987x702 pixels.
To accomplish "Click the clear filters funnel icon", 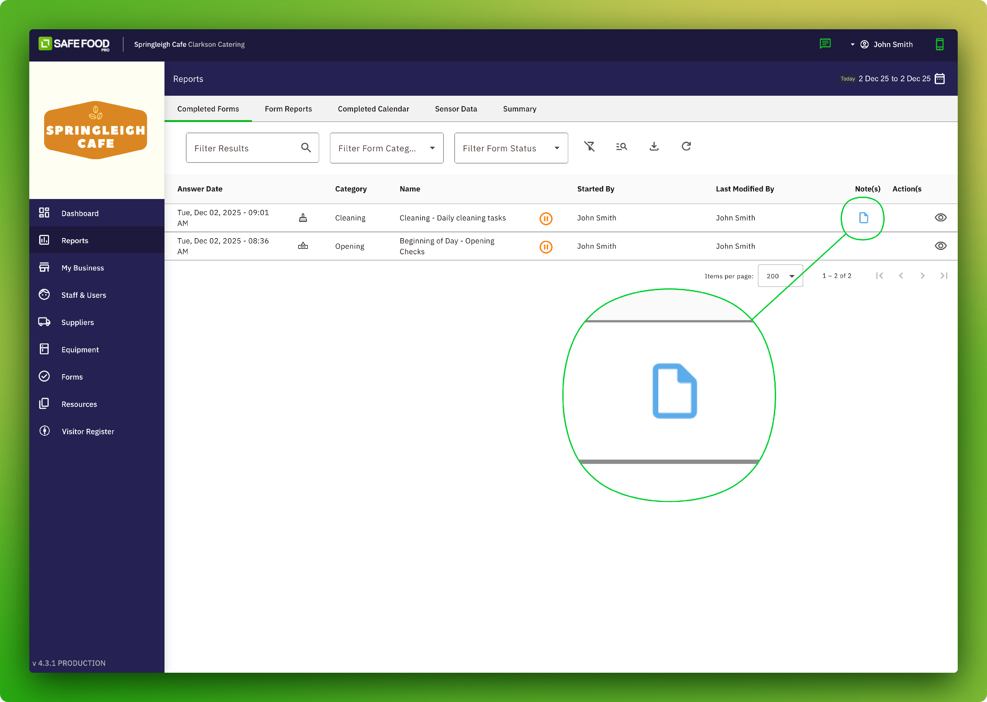I will coord(589,146).
